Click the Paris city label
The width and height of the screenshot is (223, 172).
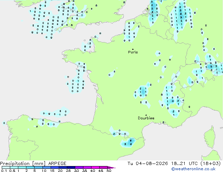pyautogui.click(x=133, y=52)
